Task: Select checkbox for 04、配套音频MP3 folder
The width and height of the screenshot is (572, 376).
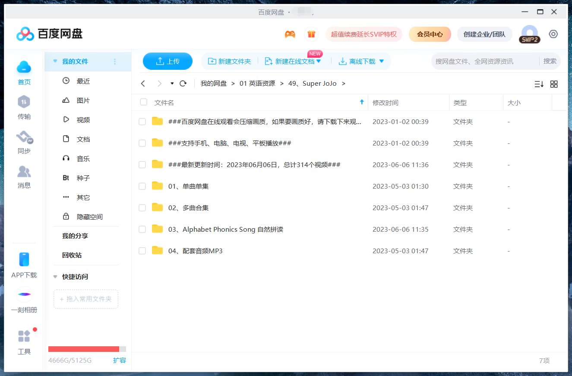Action: (142, 251)
